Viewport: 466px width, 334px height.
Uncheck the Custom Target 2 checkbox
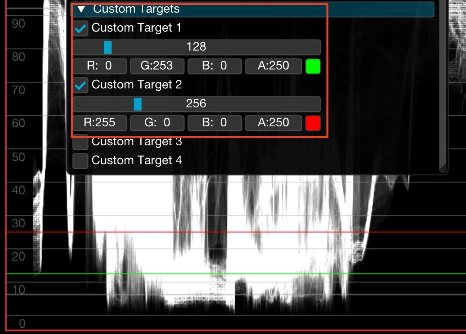(x=80, y=85)
